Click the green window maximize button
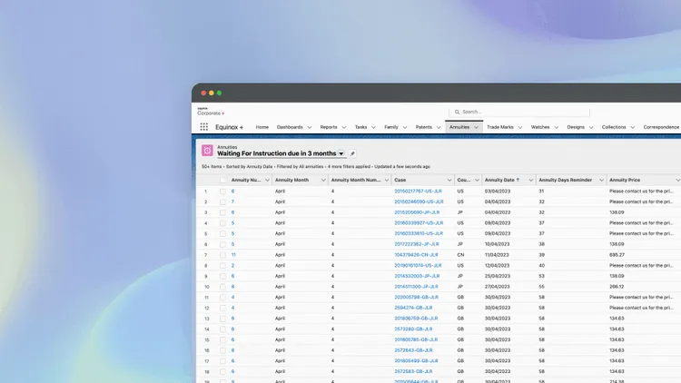This screenshot has height=383, width=681. [220, 93]
